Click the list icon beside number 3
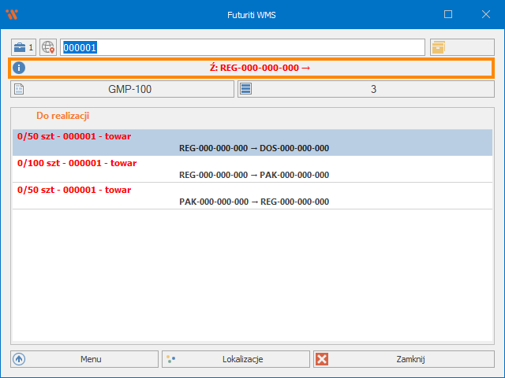 (246, 89)
